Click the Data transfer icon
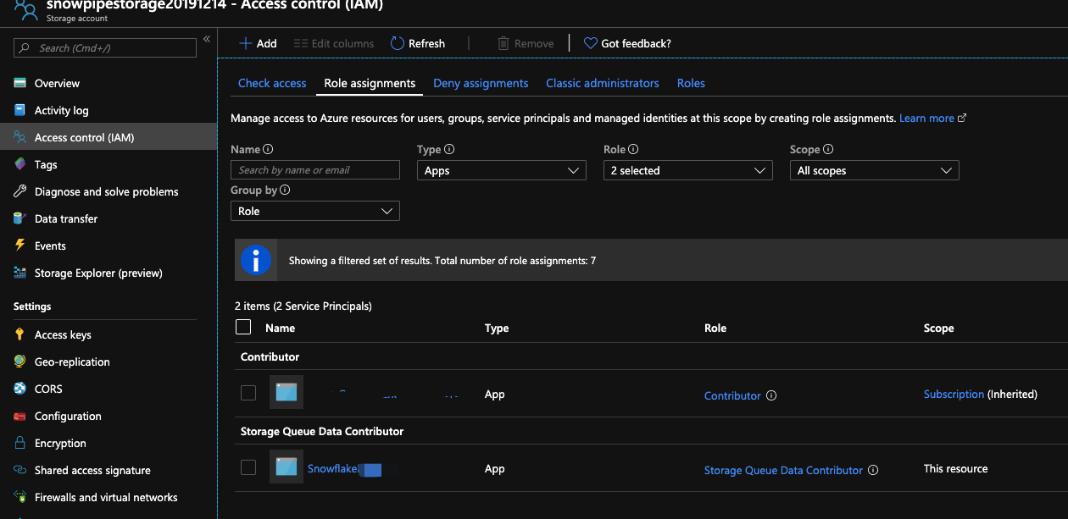 [x=19, y=218]
